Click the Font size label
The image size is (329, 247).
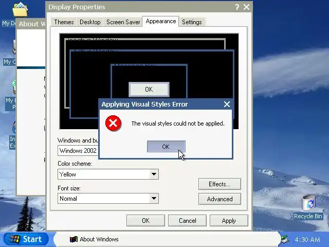69,188
